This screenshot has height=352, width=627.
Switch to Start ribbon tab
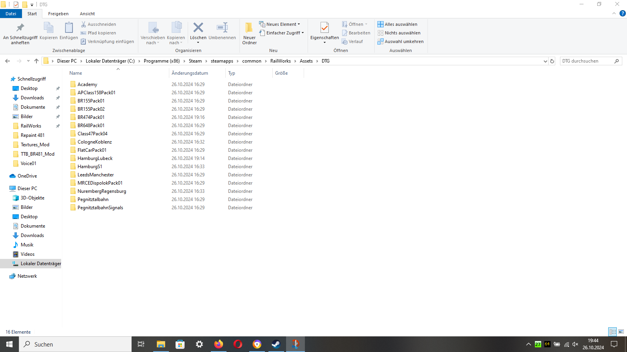(x=32, y=14)
